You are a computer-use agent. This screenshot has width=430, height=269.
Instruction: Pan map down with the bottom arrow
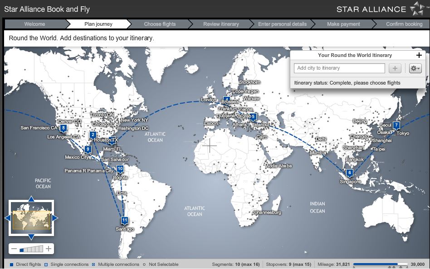click(x=31, y=237)
